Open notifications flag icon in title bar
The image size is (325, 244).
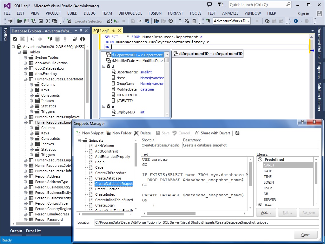pyautogui.click(x=221, y=4)
